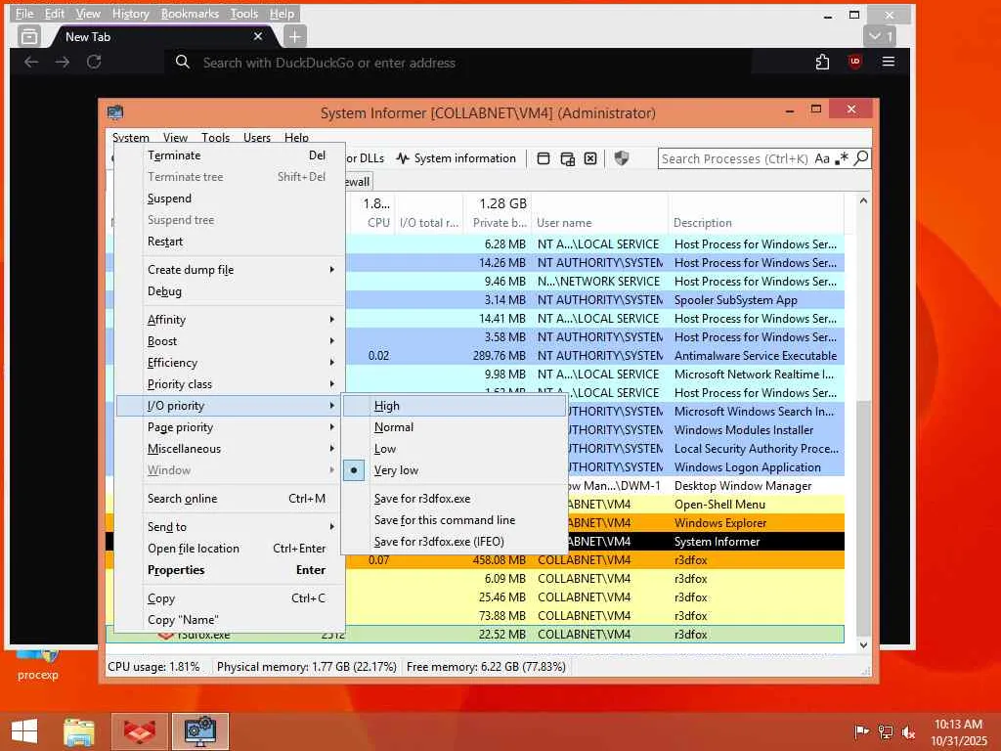Expand the Boost submenu

coord(230,341)
